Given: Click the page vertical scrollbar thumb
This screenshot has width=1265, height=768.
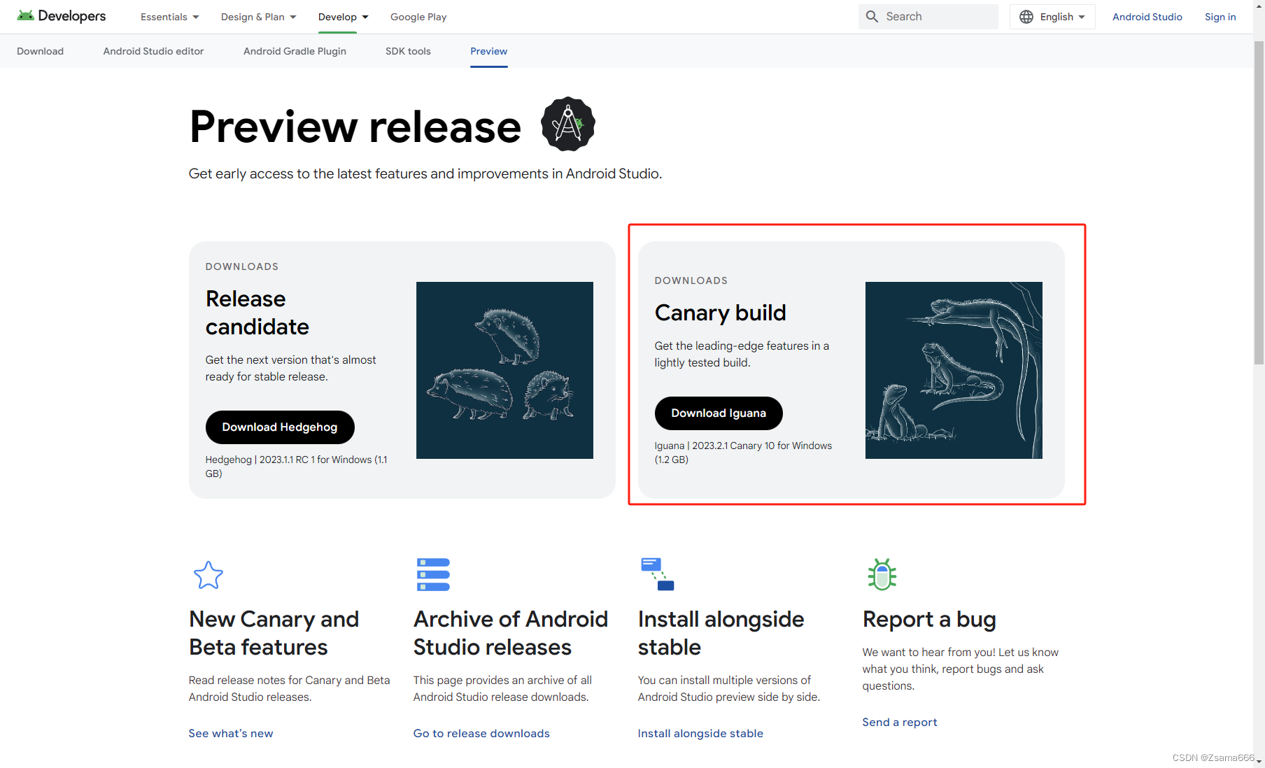Looking at the screenshot, I should coord(1259,203).
